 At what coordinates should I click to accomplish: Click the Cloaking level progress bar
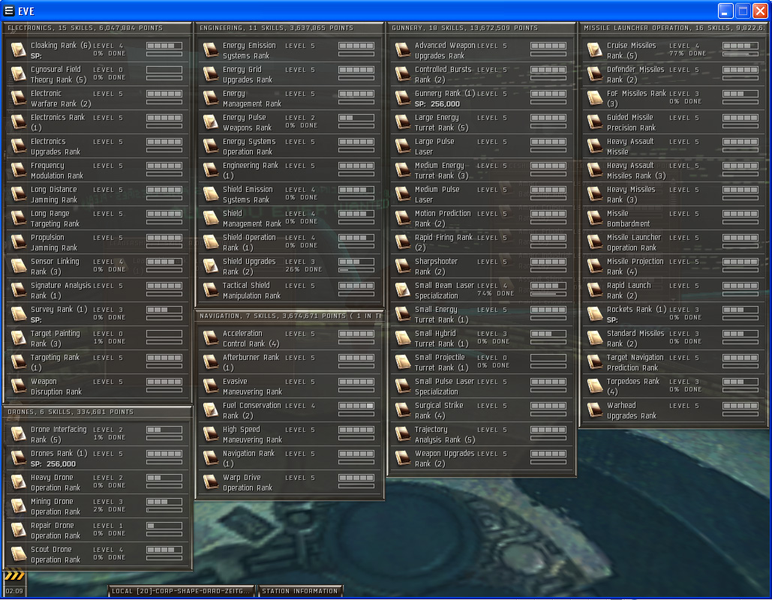tap(164, 46)
